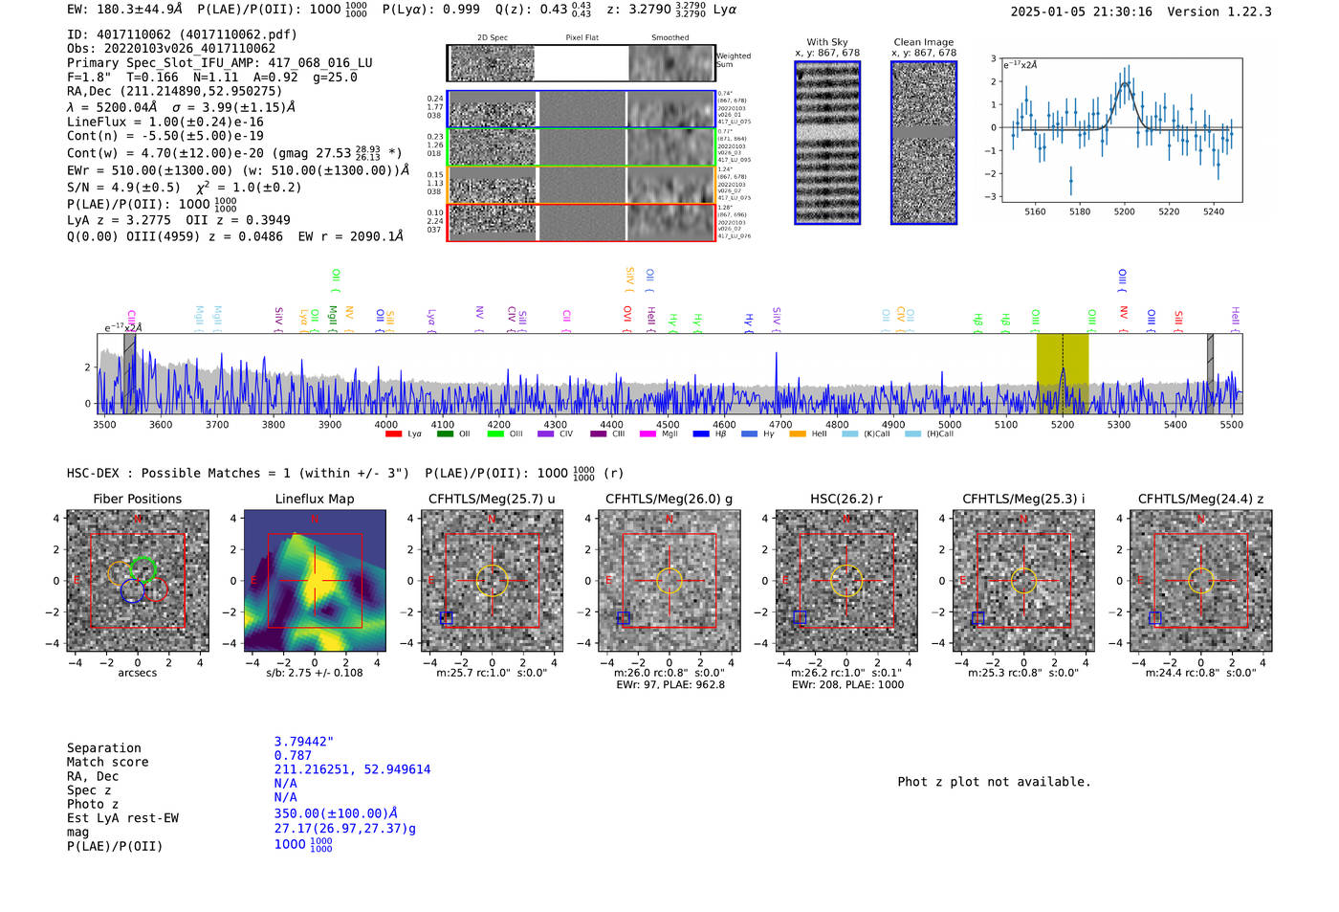
Task: Click the CFHTLS/Meg(24.4) z-band cutout
Action: (1201, 581)
